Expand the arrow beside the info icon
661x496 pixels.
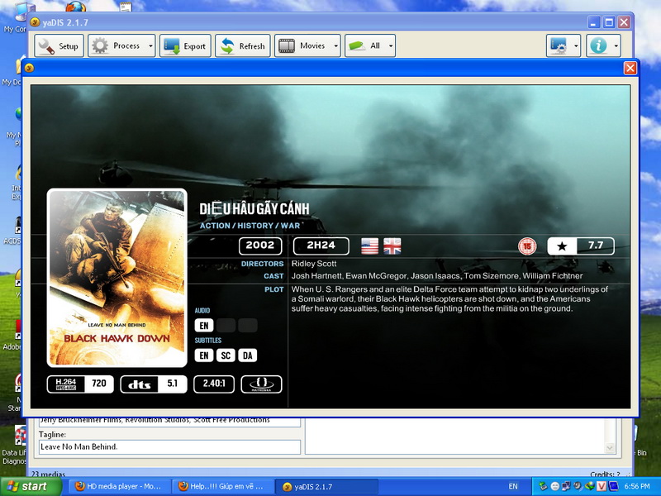(x=616, y=45)
